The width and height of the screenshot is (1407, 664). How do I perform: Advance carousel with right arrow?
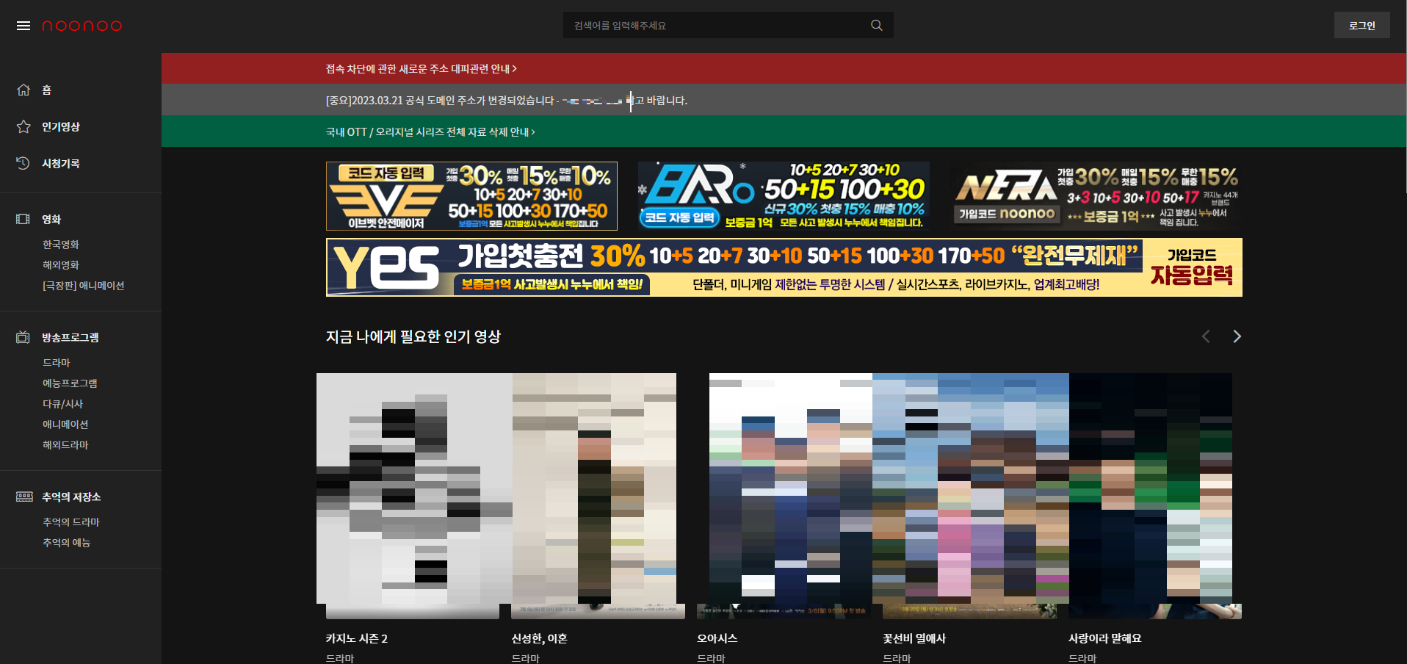1237,336
